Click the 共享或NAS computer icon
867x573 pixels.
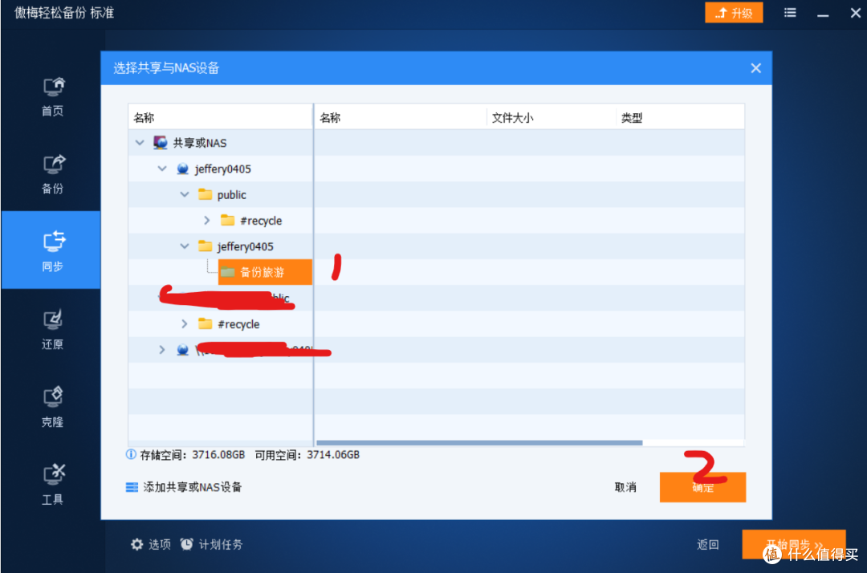(160, 143)
